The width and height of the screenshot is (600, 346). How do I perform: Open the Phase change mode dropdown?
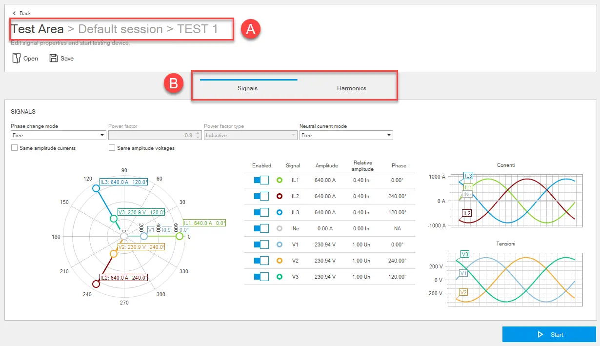tap(58, 135)
